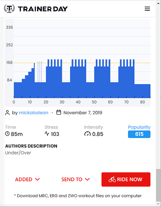Click the scrollbar up arrow
Viewport: 161px width, 207px height.
(x=158, y=3)
